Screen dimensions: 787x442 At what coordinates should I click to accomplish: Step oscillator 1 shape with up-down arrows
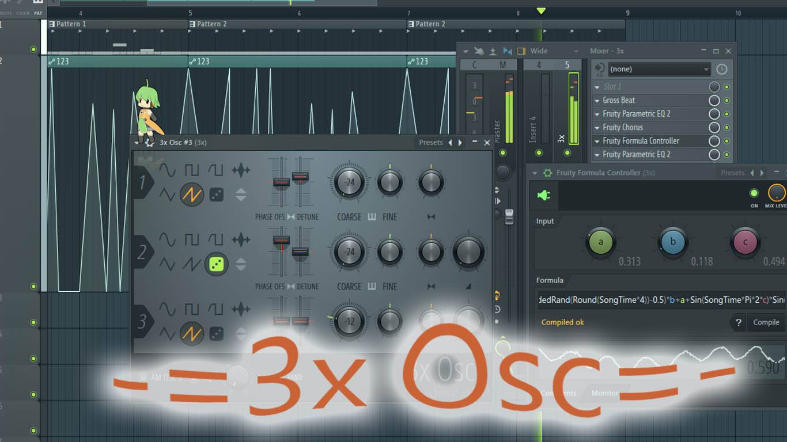tap(241, 195)
